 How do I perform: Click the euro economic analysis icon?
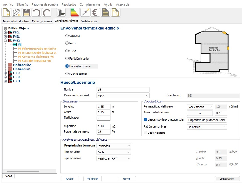point(95,13)
